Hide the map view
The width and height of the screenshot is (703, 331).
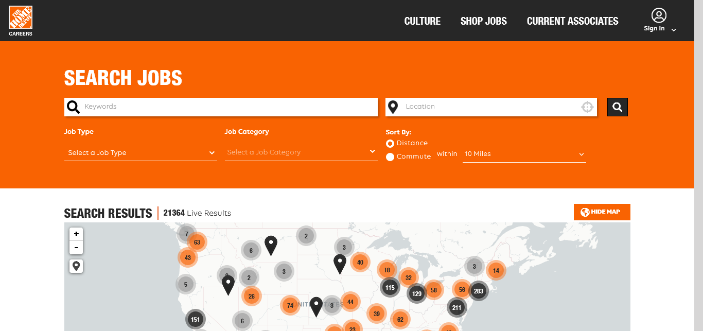[602, 212]
